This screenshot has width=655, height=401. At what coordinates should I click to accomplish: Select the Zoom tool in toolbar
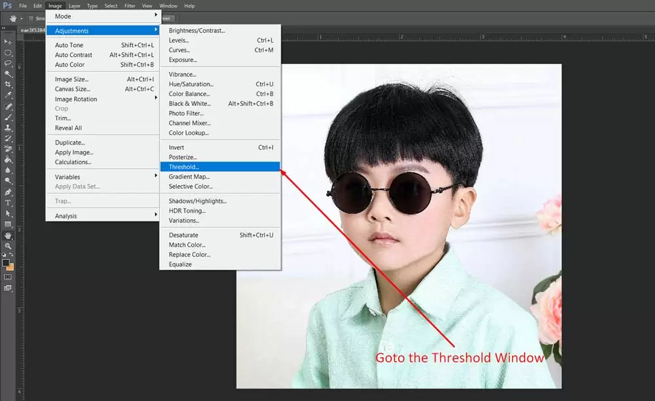point(8,245)
